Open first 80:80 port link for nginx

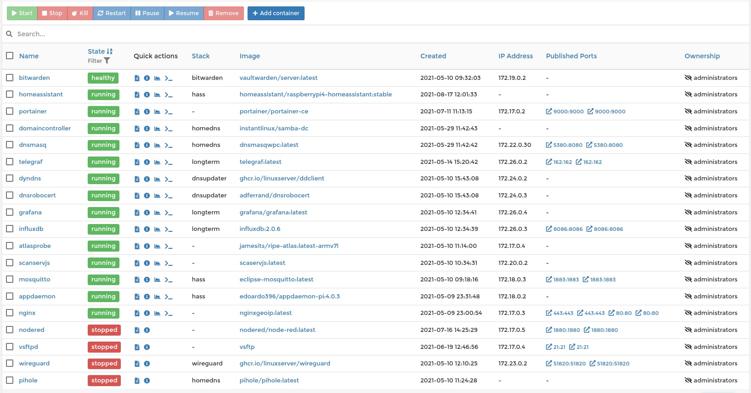click(x=620, y=313)
